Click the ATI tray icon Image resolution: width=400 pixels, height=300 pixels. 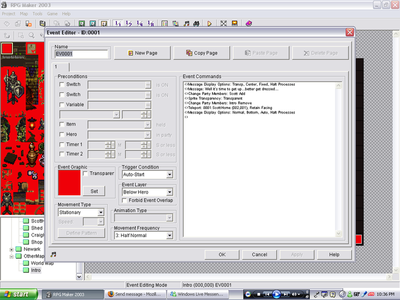(371, 294)
